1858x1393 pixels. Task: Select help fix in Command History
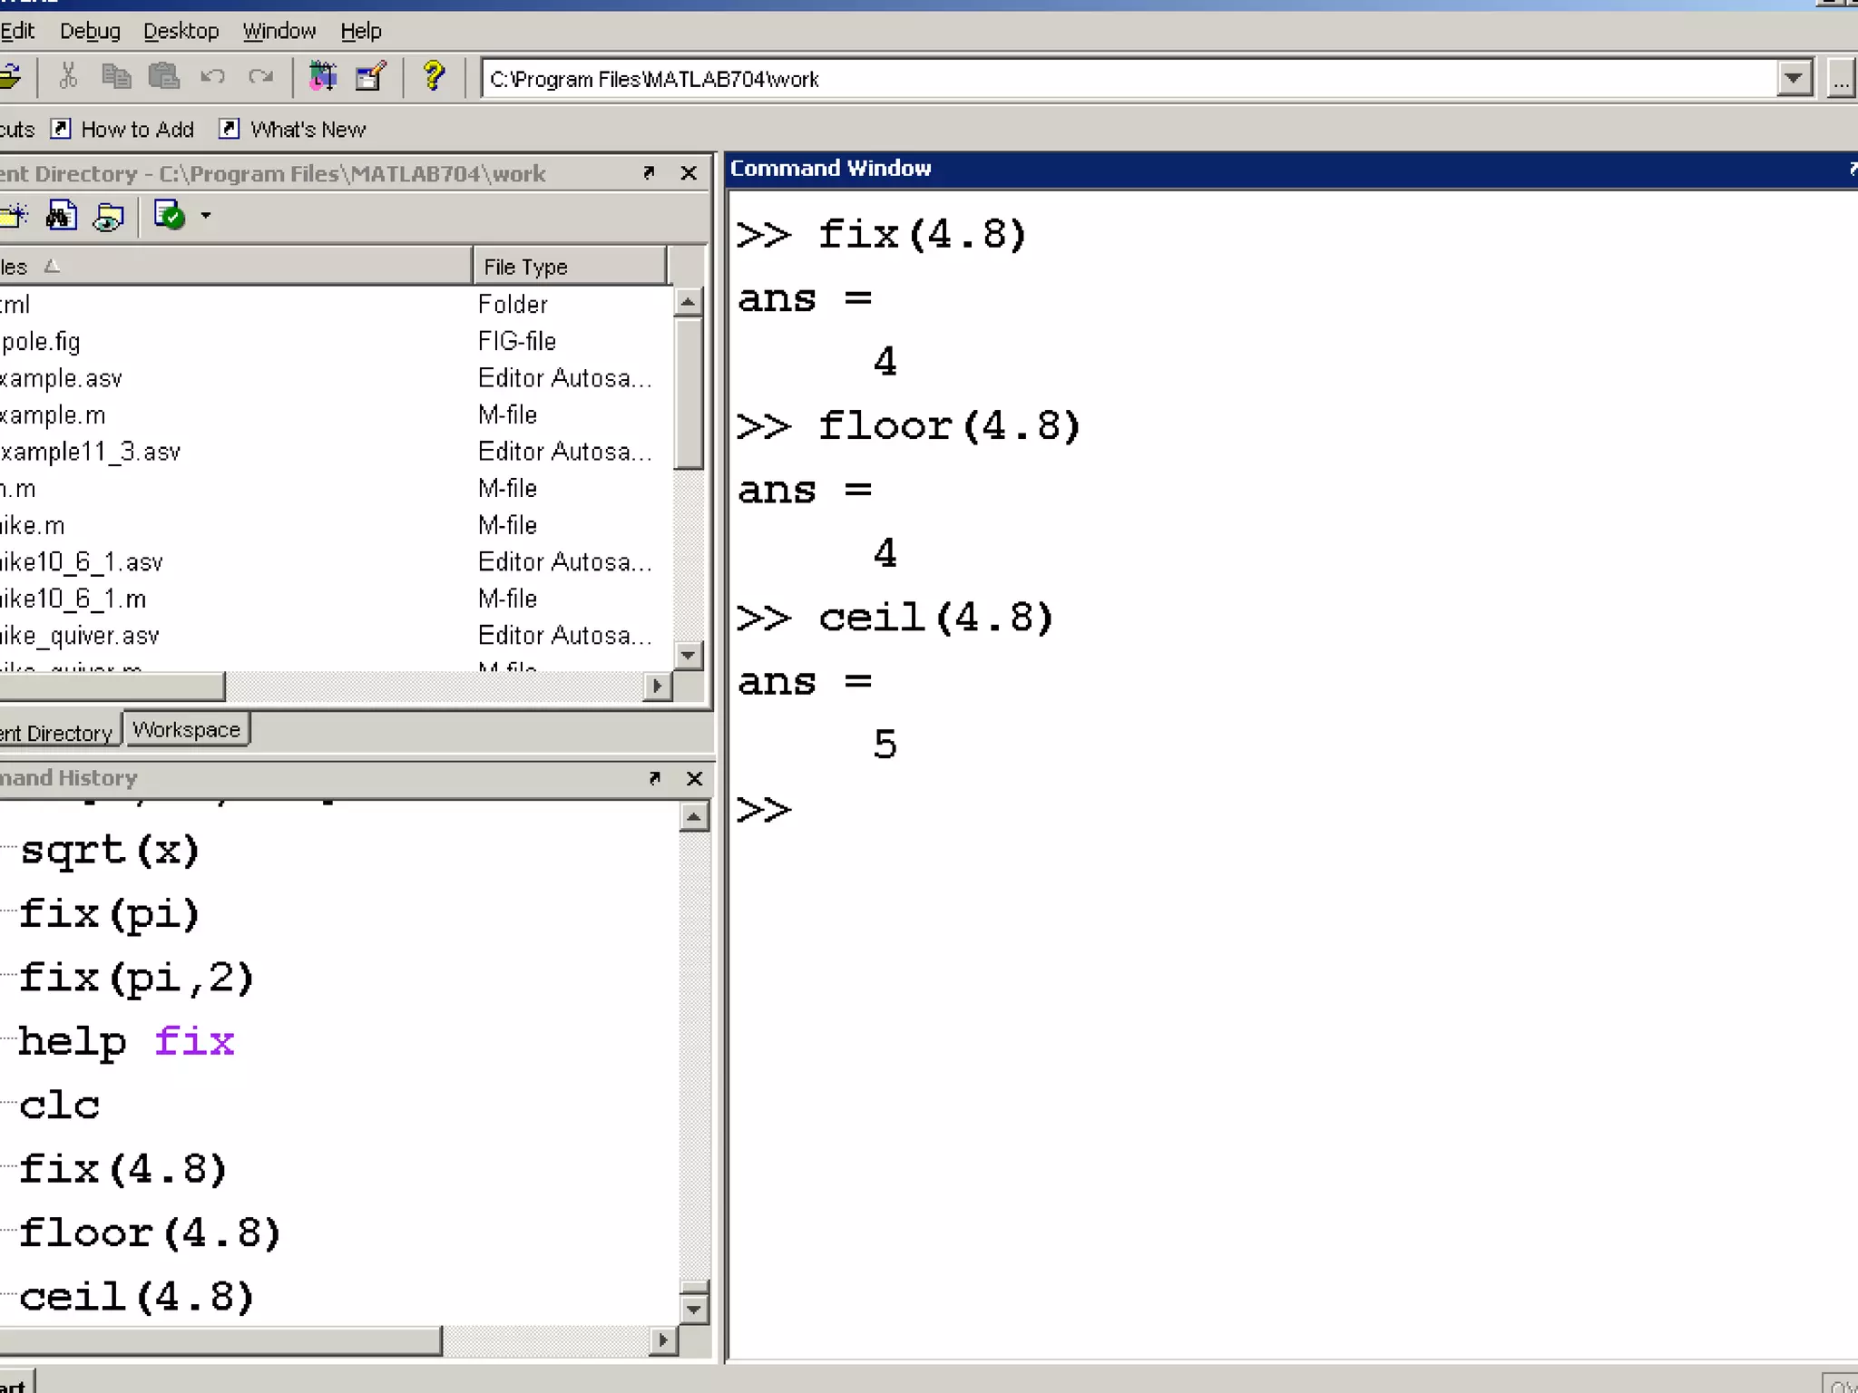(x=127, y=1042)
